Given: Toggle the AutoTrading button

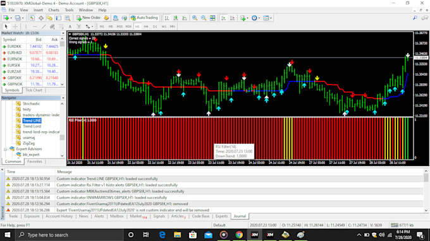Looking at the screenshot, I should (x=144, y=18).
